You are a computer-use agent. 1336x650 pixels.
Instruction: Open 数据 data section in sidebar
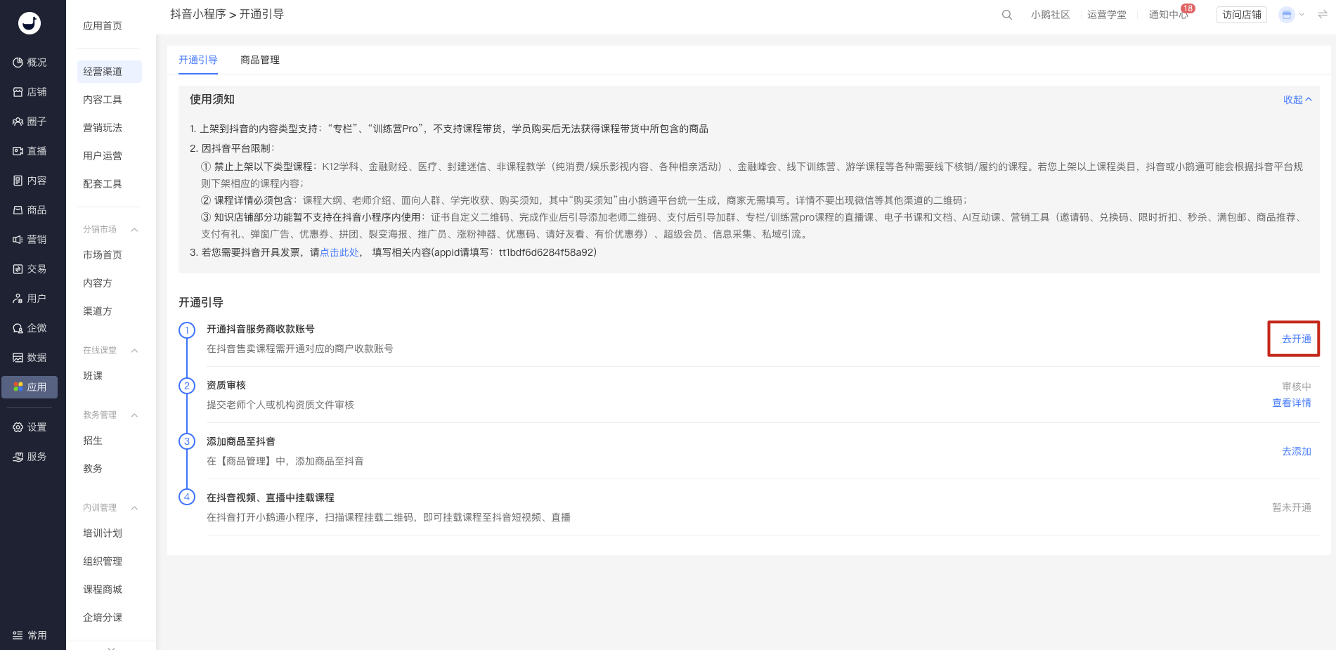[x=30, y=358]
